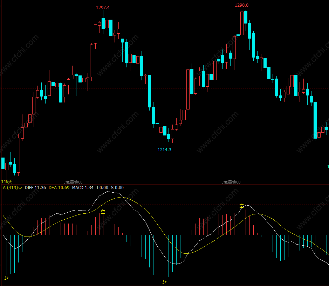The height and width of the screenshot is (286, 329).
Task: Click the 多 signal under the first bars
Action: coord(7,278)
